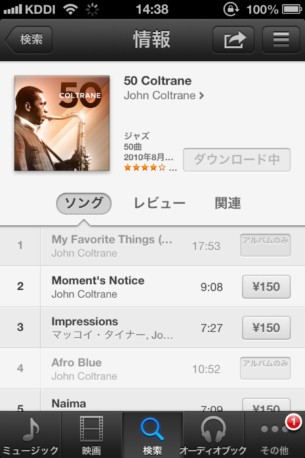Open the その他 three-dots tab

coord(274,435)
